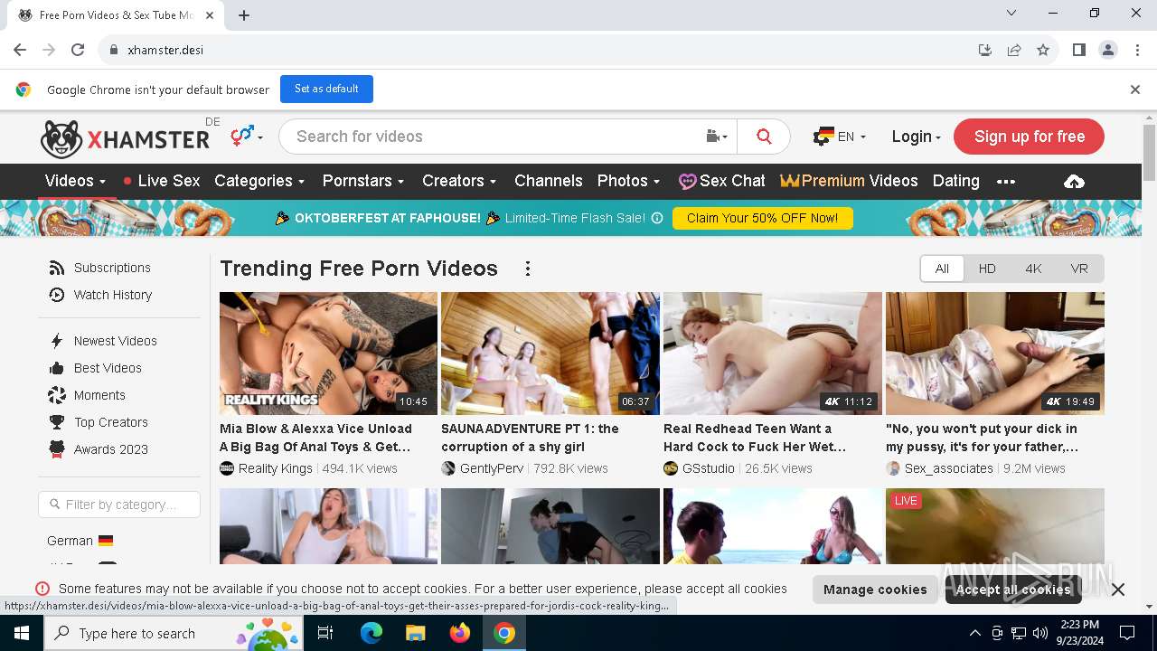View site information lock icon

click(114, 50)
